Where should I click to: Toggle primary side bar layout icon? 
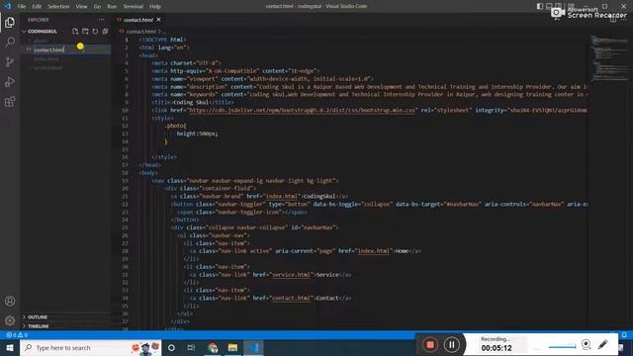(x=540, y=6)
